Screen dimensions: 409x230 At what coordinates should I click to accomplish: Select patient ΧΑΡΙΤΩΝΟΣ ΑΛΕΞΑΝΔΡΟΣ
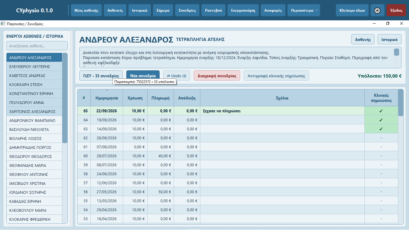click(x=34, y=111)
